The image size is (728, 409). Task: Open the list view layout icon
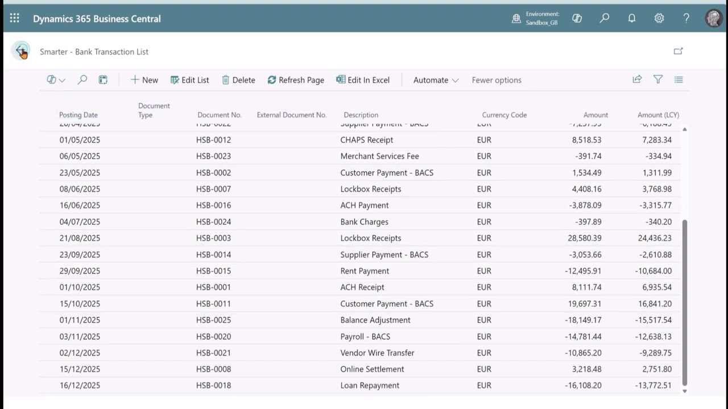pos(679,80)
